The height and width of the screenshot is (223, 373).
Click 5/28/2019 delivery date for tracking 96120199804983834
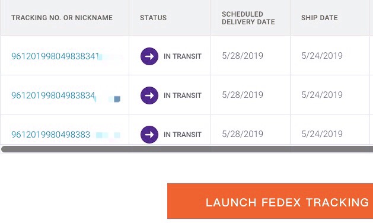pyautogui.click(x=243, y=95)
